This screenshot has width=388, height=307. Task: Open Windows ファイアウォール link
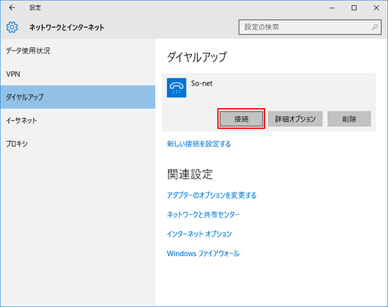tap(203, 253)
